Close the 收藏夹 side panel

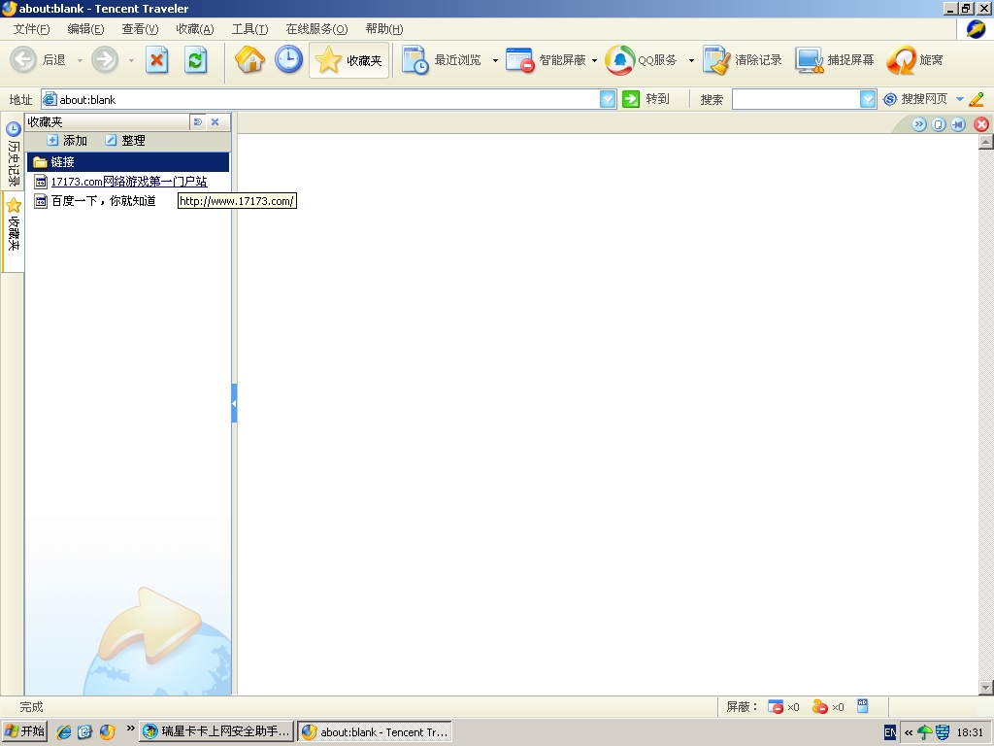tap(215, 122)
